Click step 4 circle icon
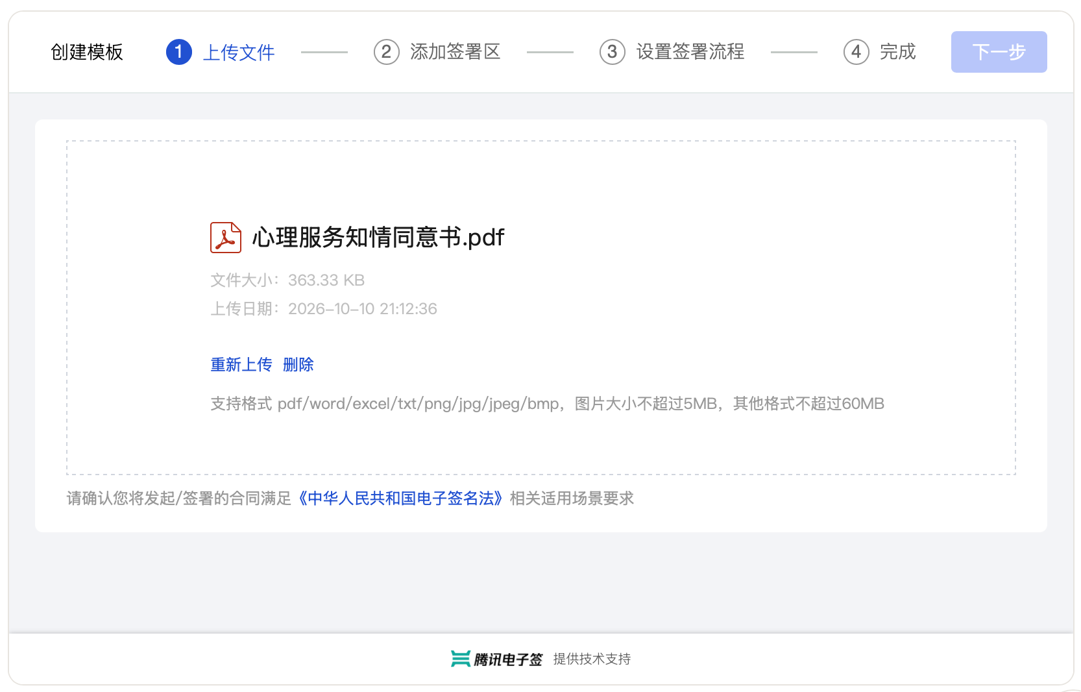This screenshot has width=1081, height=692. tap(856, 52)
